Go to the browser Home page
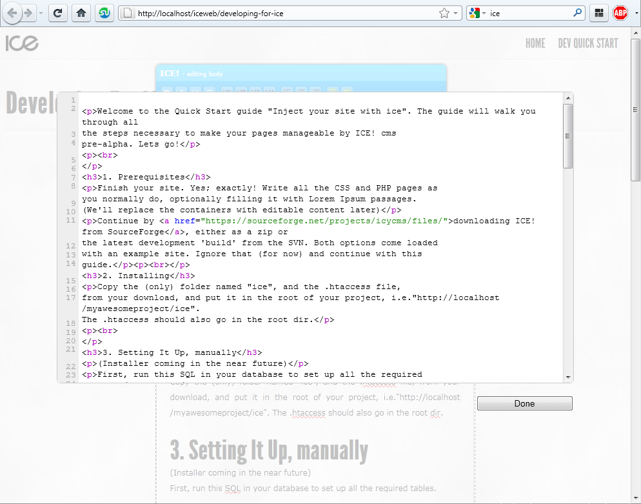Viewport: 641px width, 504px height. coord(81,13)
